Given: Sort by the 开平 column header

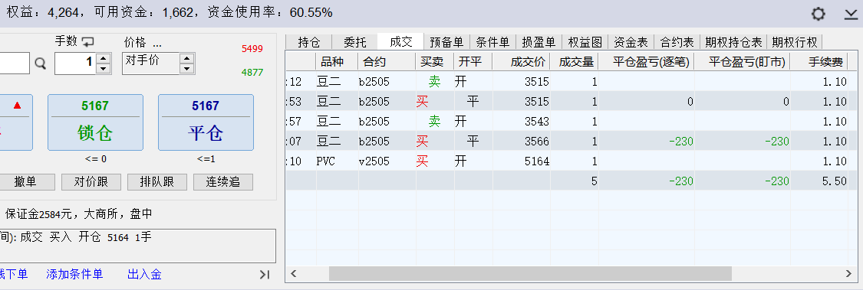Looking at the screenshot, I should click(x=473, y=61).
